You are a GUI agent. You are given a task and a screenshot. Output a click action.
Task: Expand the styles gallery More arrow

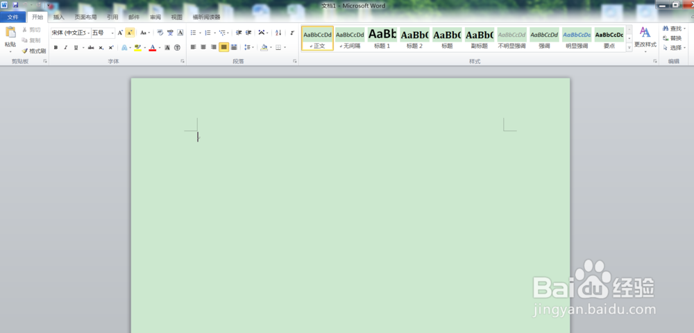tap(629, 47)
